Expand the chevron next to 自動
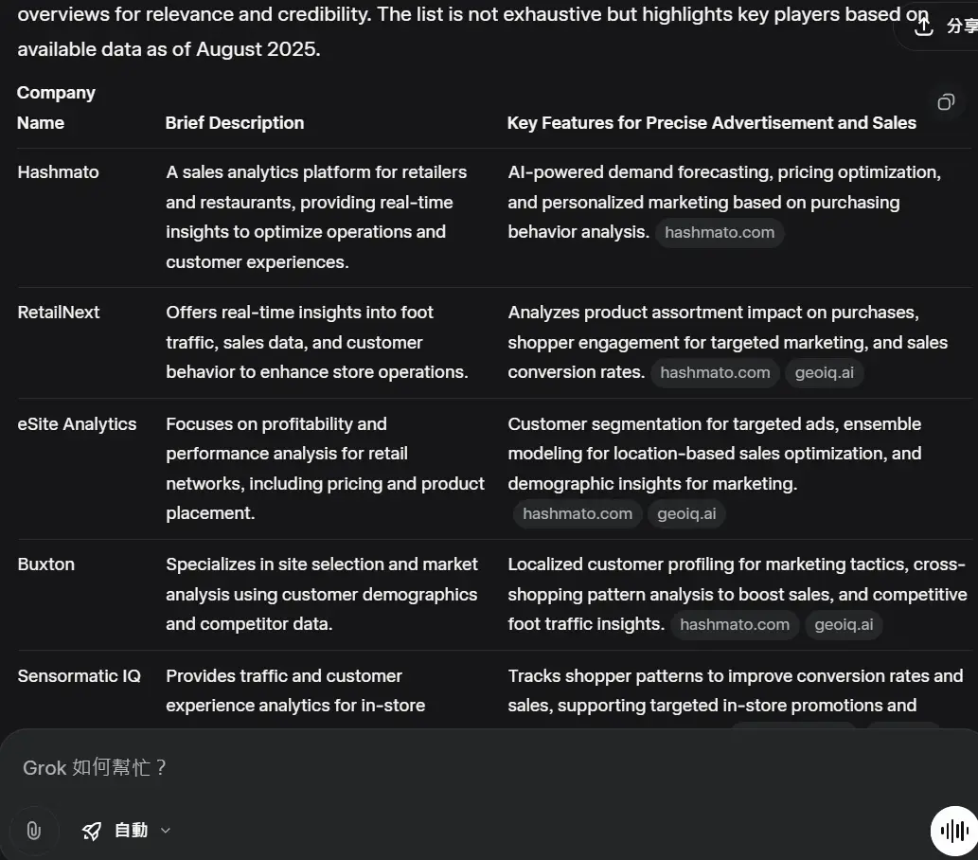Image resolution: width=978 pixels, height=860 pixels. pos(166,831)
